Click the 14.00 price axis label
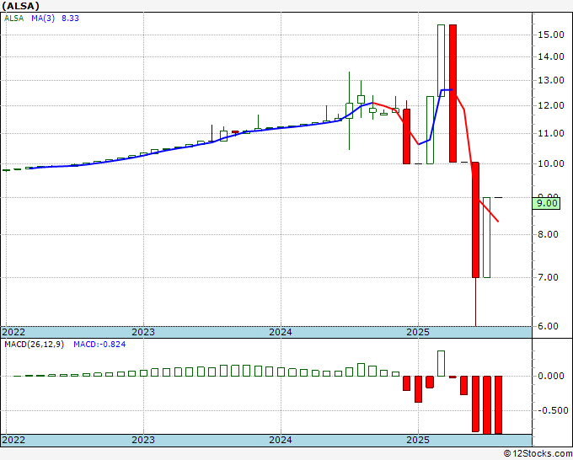 (x=551, y=56)
